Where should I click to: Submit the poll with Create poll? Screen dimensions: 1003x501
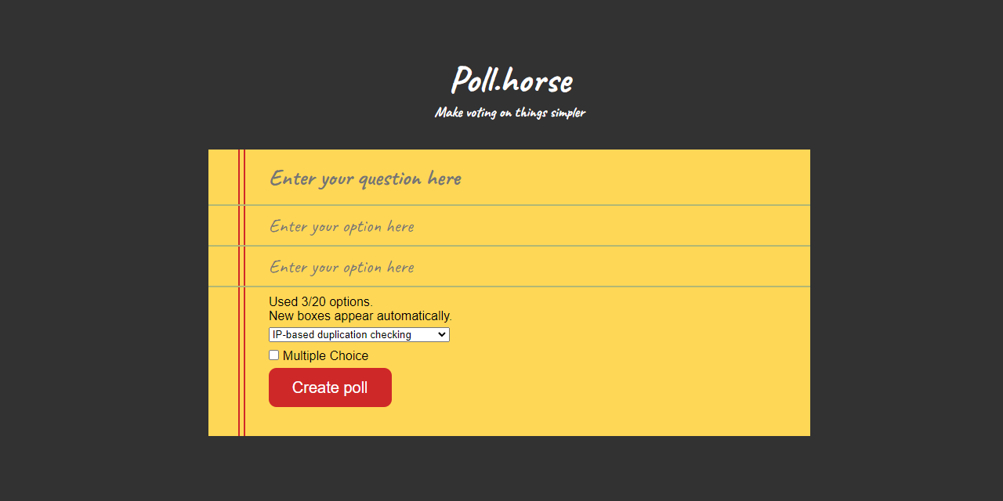click(x=330, y=387)
